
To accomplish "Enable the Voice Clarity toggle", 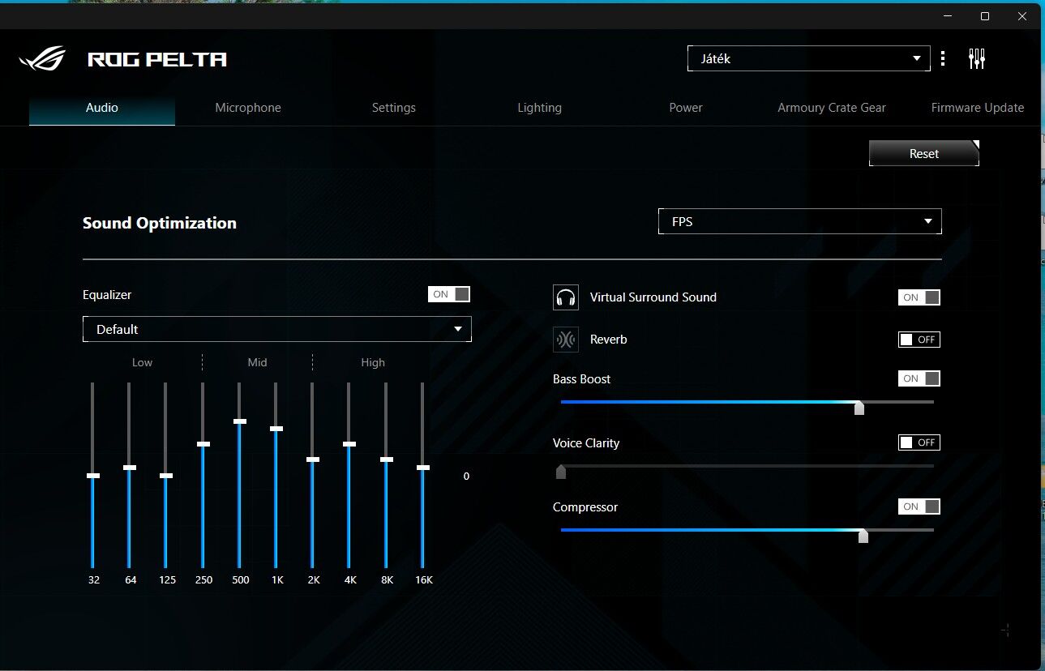I will click(x=919, y=442).
